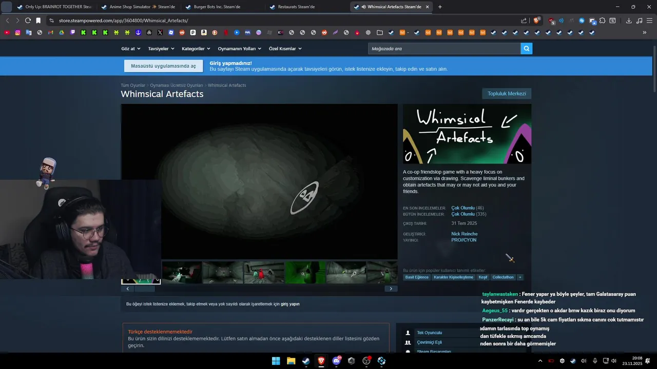This screenshot has width=657, height=369.
Task: Select the Basit Eğlence tag
Action: pos(417,277)
